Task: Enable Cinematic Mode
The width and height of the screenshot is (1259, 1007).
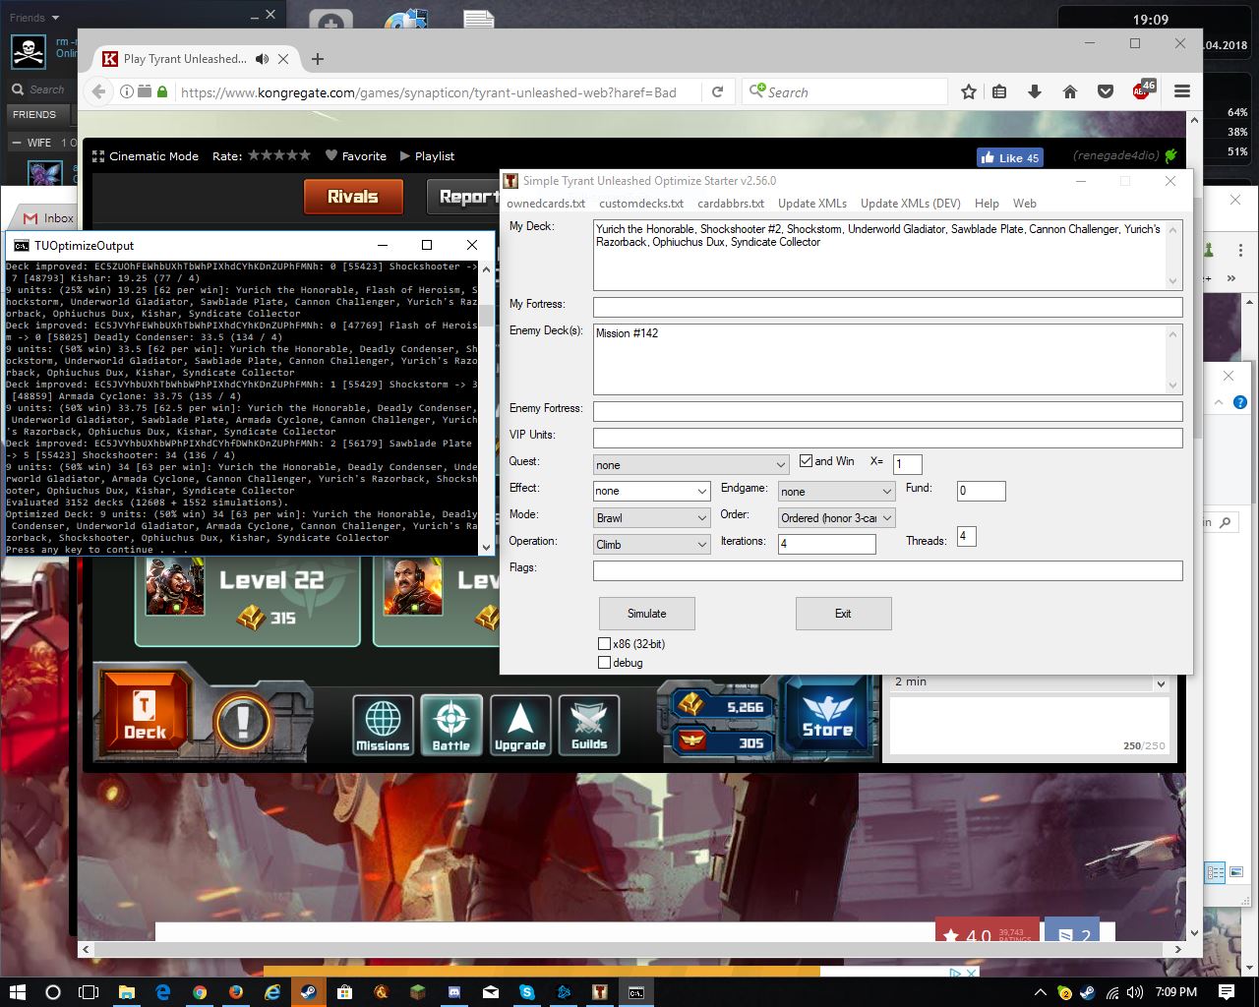Action: point(146,156)
